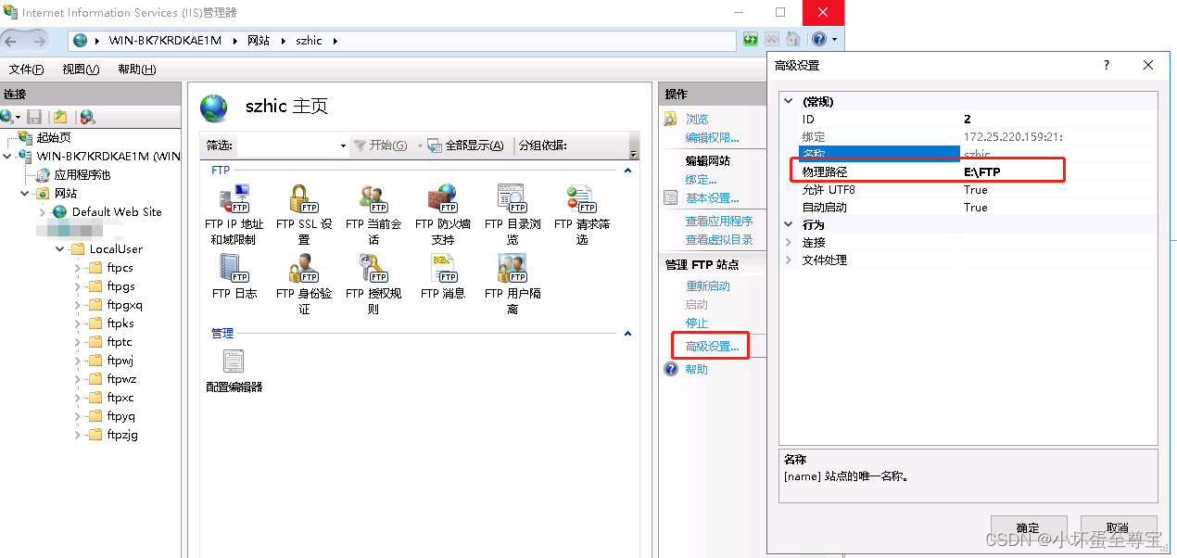
Task: Click 编辑权限... link
Action: pyautogui.click(x=712, y=137)
